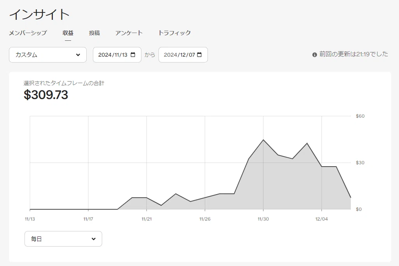
Task: Click the 11/26 x-axis label
Action: pyautogui.click(x=205, y=219)
